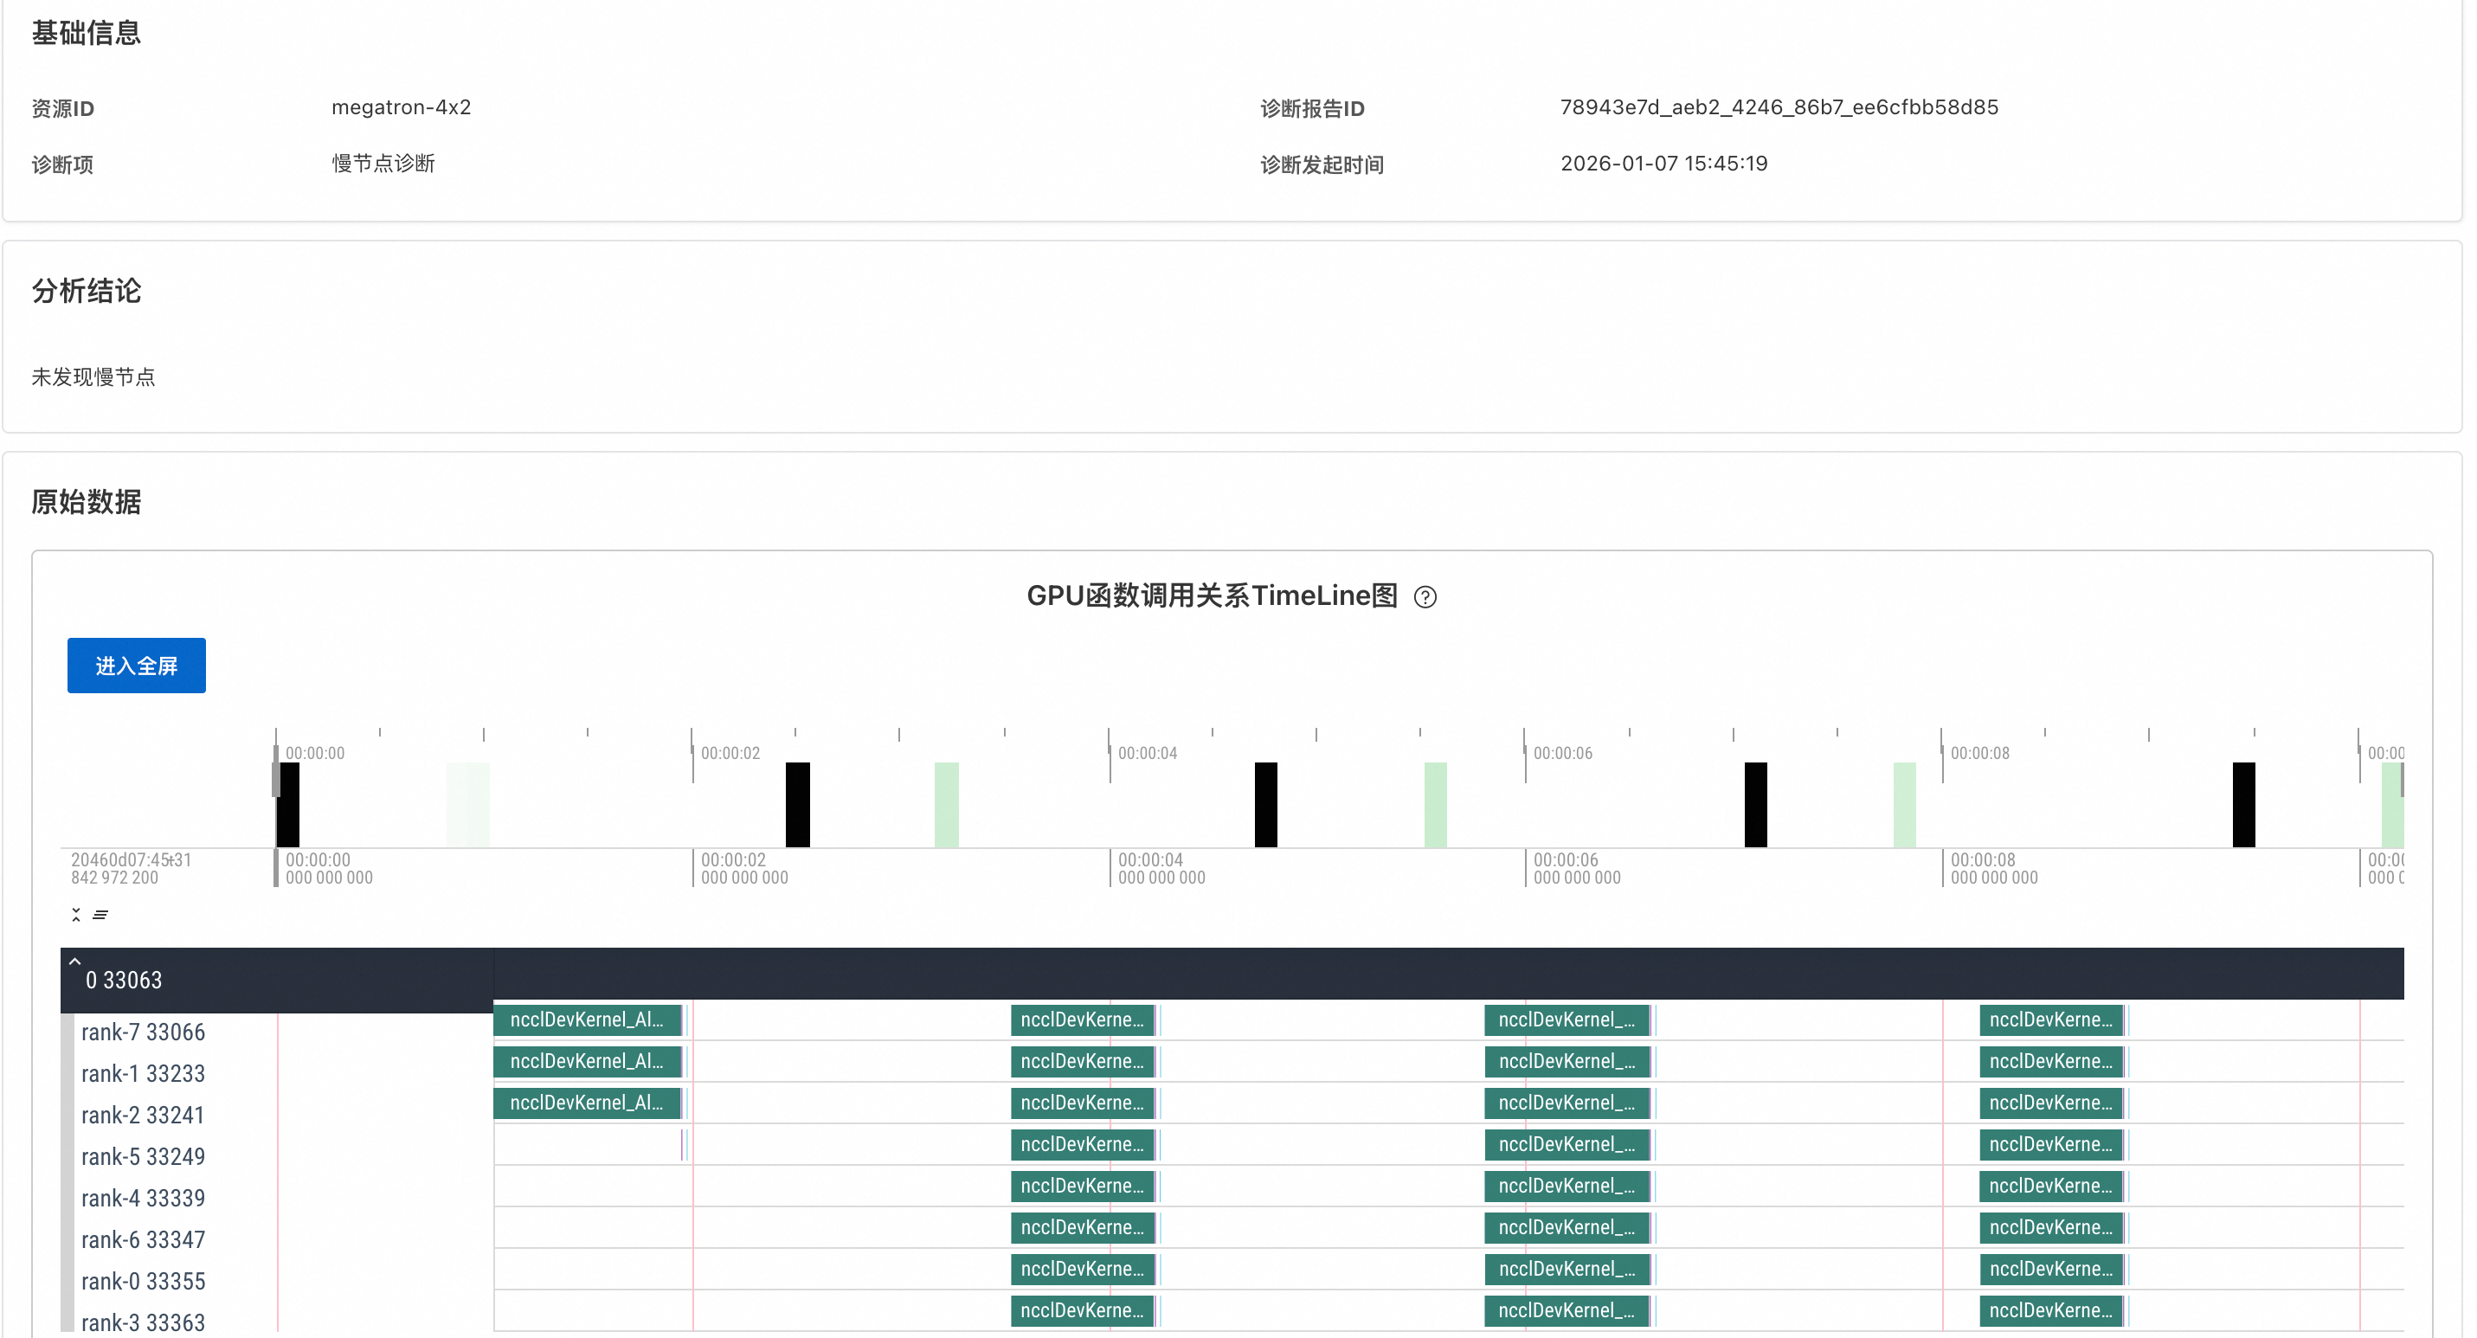Collapse the 0 33063 process group
This screenshot has height=1338, width=2477.
coord(75,962)
